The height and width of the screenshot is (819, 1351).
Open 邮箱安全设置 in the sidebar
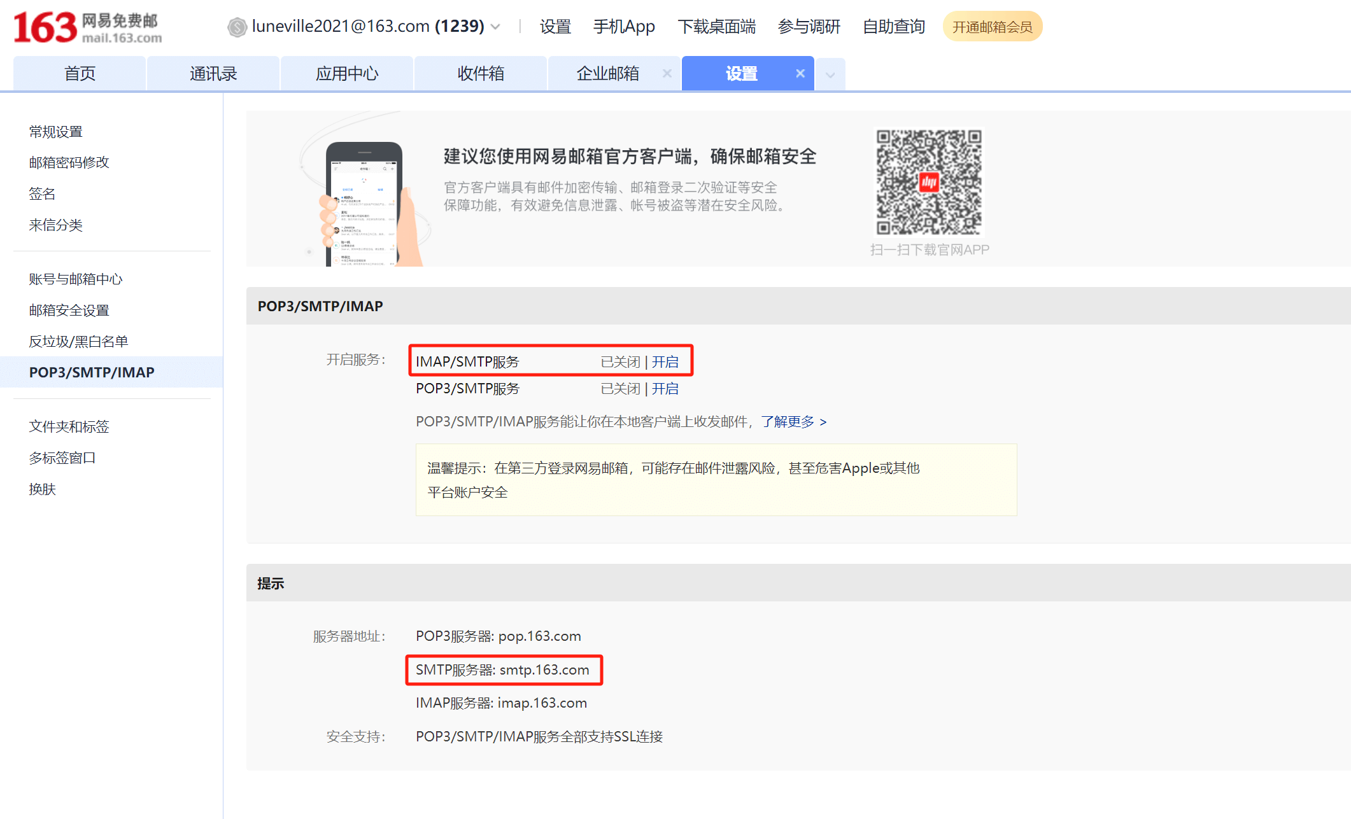point(69,310)
